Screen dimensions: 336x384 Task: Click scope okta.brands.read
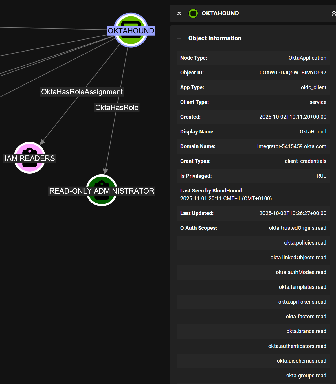306,331
